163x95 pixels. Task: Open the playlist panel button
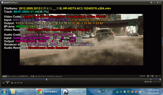(x=18, y=83)
